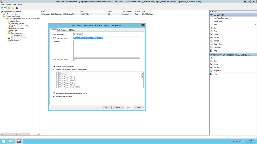The image size is (257, 144).
Task: Click Properties icon in Deploy TS actions section
Action: pos(212,71)
